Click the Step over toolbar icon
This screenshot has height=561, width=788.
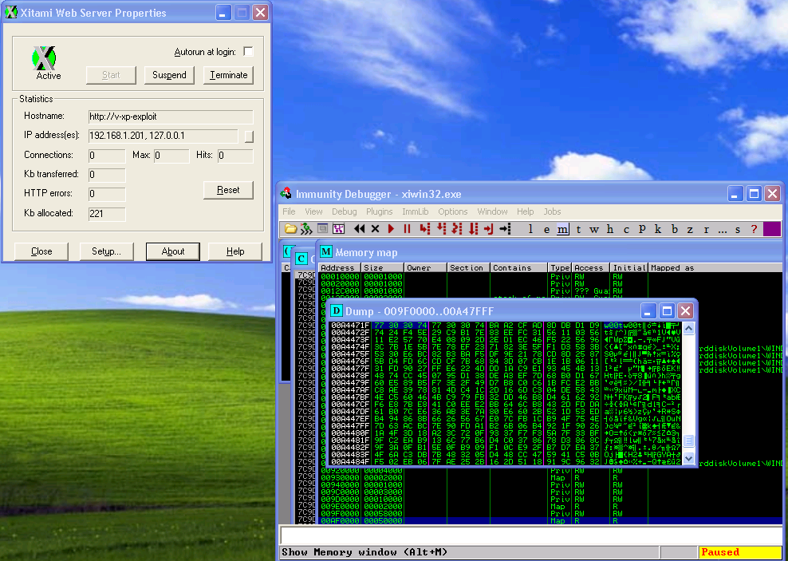(441, 229)
